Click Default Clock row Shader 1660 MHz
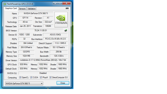The height and width of the screenshot is (94, 167). [x=62, y=68]
